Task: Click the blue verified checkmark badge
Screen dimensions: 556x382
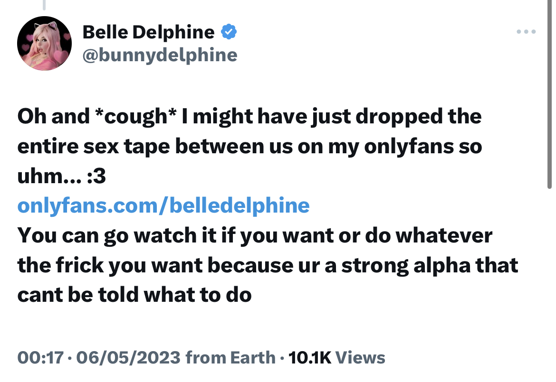Action: [229, 32]
